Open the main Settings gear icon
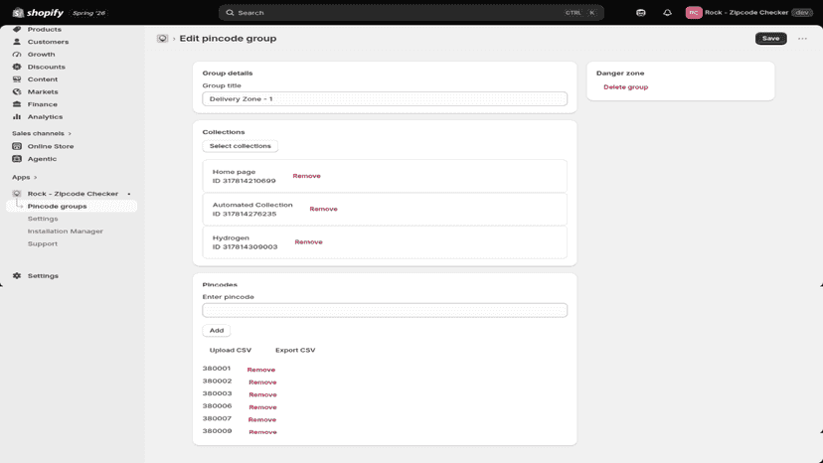Image resolution: width=823 pixels, height=463 pixels. 17,275
